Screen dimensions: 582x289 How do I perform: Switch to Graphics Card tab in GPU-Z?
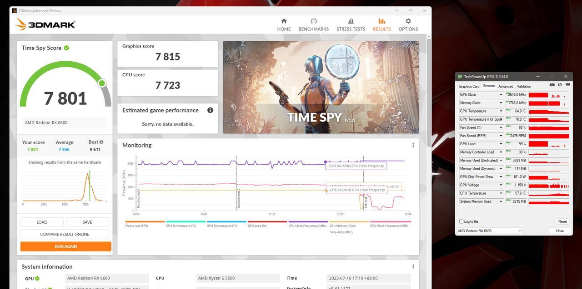click(x=469, y=86)
